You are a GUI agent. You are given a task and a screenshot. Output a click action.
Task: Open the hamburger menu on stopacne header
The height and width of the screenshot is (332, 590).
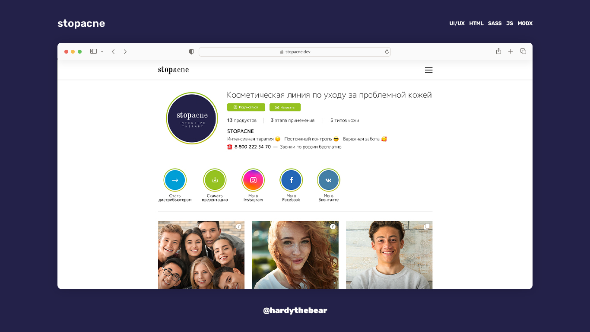coord(428,70)
